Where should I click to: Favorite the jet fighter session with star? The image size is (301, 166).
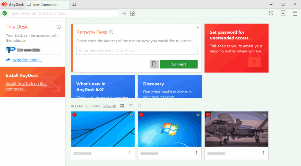click(265, 115)
